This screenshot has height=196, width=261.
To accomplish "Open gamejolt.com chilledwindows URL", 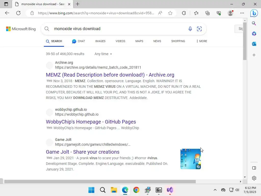I will tap(93, 144).
